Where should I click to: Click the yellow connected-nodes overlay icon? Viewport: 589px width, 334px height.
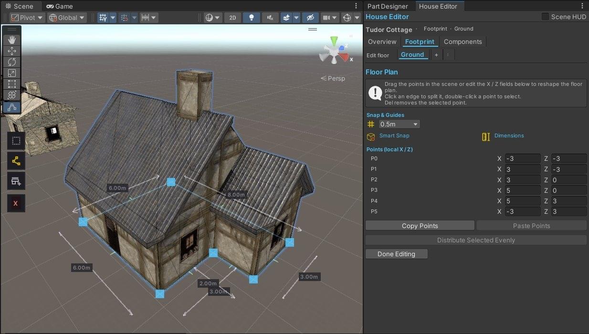pyautogui.click(x=16, y=161)
